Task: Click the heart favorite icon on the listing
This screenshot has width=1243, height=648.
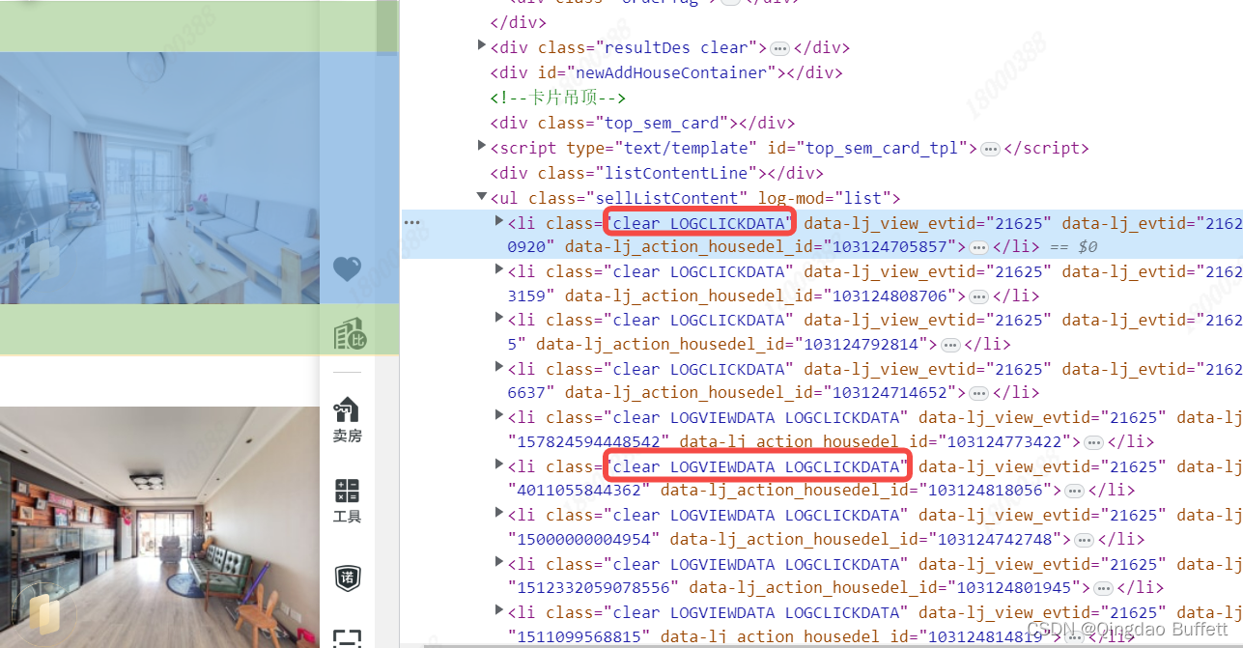Action: (x=347, y=269)
